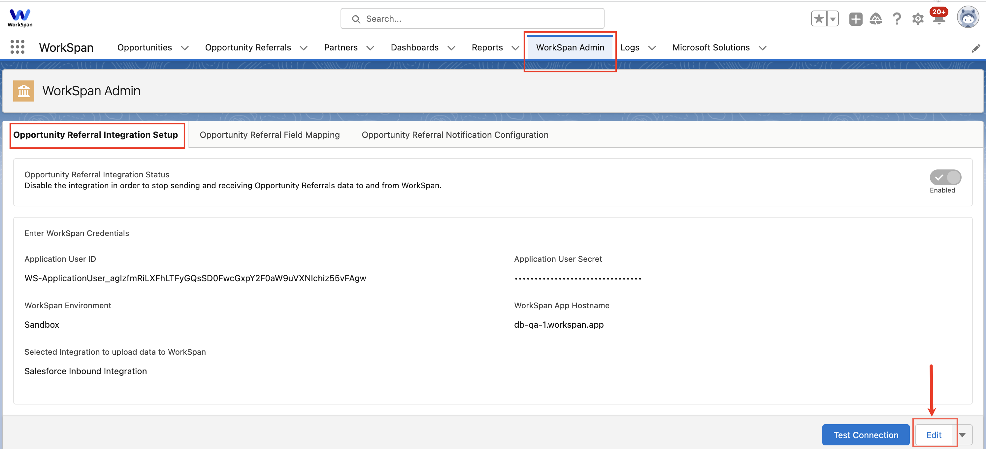Expand the Reports chevron menu
The width and height of the screenshot is (986, 449).
(x=515, y=48)
